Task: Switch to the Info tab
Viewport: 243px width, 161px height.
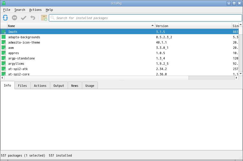Action: click(x=7, y=85)
